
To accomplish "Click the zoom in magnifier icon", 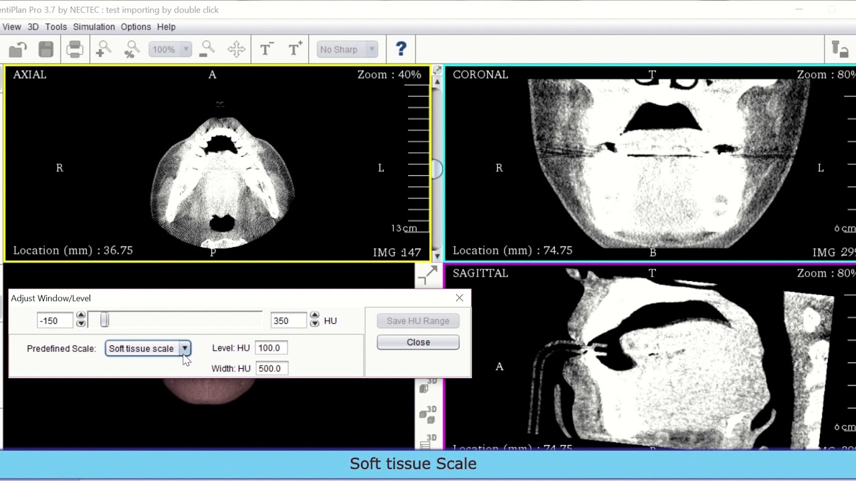I will [104, 49].
